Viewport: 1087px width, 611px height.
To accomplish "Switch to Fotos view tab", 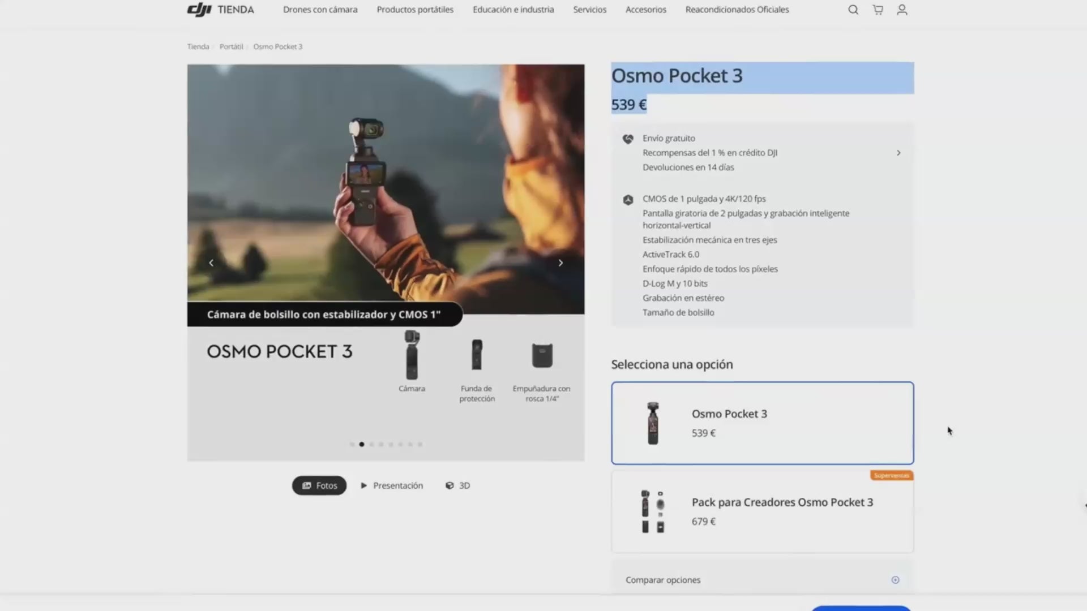I will pos(319,485).
